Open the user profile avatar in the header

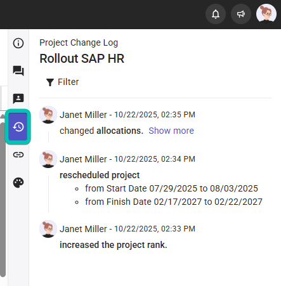(266, 14)
